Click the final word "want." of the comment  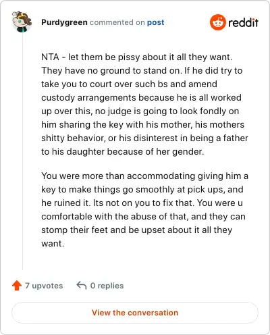[53, 244]
